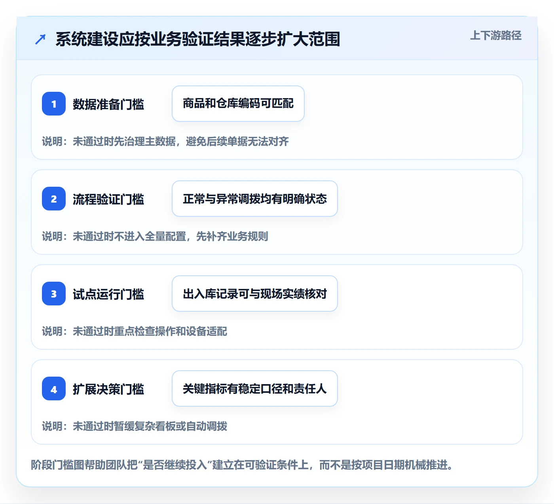The width and height of the screenshot is (554, 504).
Task: Click the number 1 badge for 数据准备门槛
Action: pyautogui.click(x=54, y=104)
